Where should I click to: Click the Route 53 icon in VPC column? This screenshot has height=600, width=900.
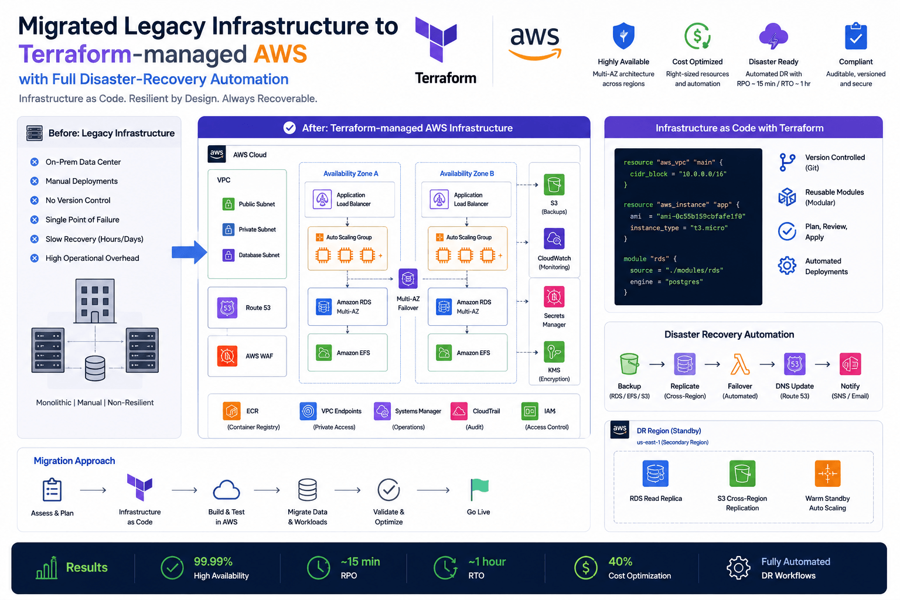(227, 308)
